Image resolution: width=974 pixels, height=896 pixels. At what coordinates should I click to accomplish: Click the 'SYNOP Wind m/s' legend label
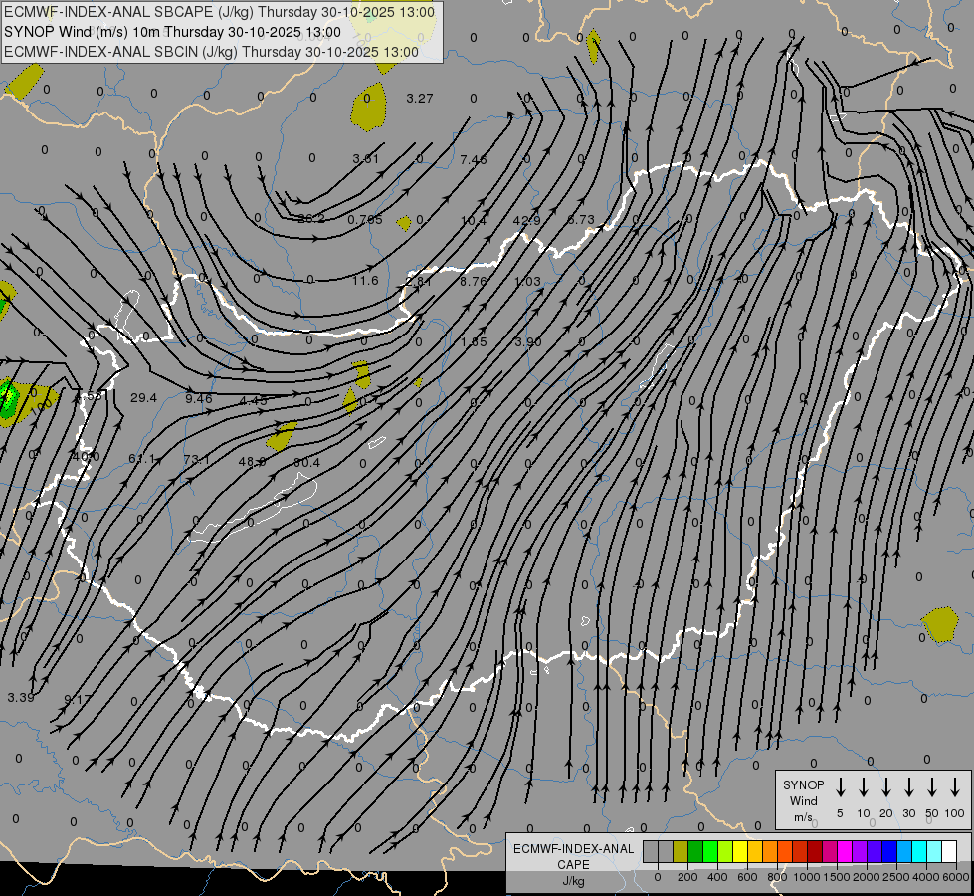tap(803, 800)
